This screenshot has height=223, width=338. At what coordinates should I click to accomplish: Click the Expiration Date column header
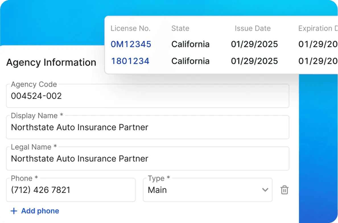(318, 28)
